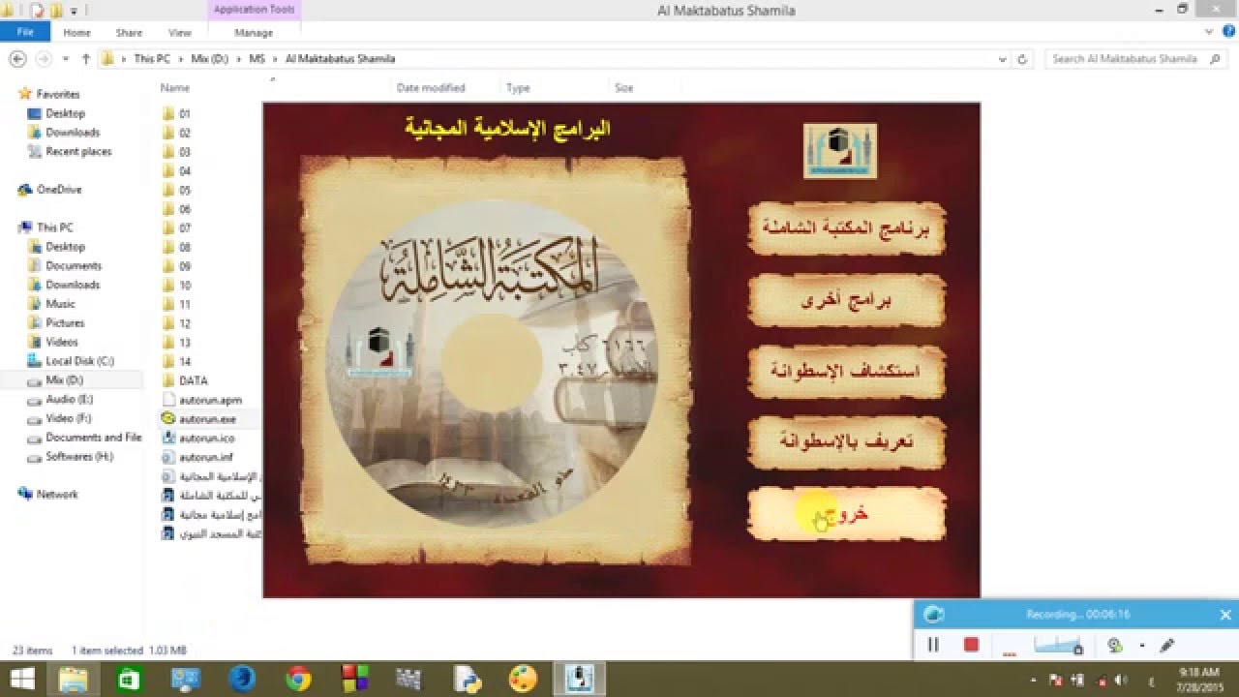1239x697 pixels.
Task: Refresh the Explorer folder view
Action: click(1022, 59)
